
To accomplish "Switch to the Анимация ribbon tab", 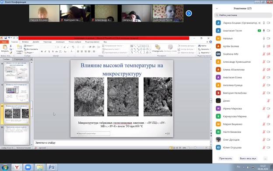I will (60, 42).
